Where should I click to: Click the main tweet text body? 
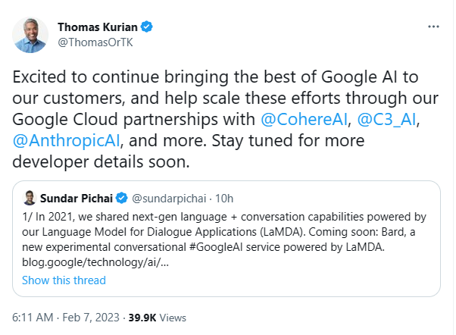tap(226, 119)
